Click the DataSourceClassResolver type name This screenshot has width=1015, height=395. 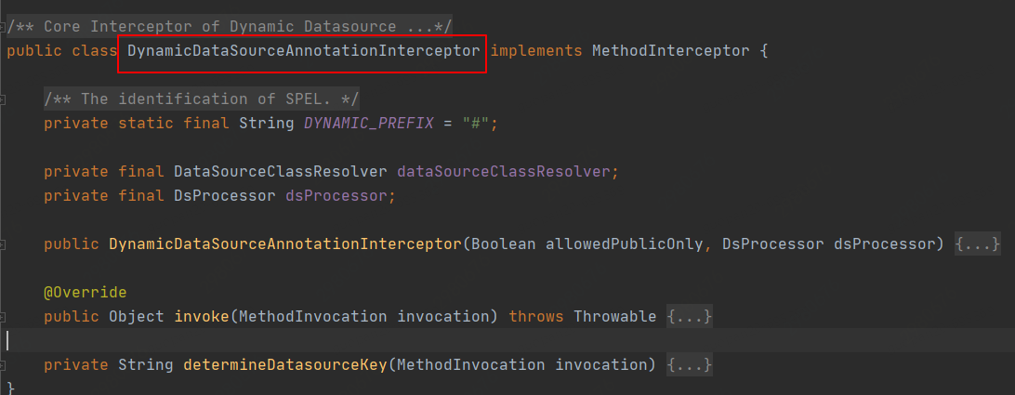tap(280, 172)
